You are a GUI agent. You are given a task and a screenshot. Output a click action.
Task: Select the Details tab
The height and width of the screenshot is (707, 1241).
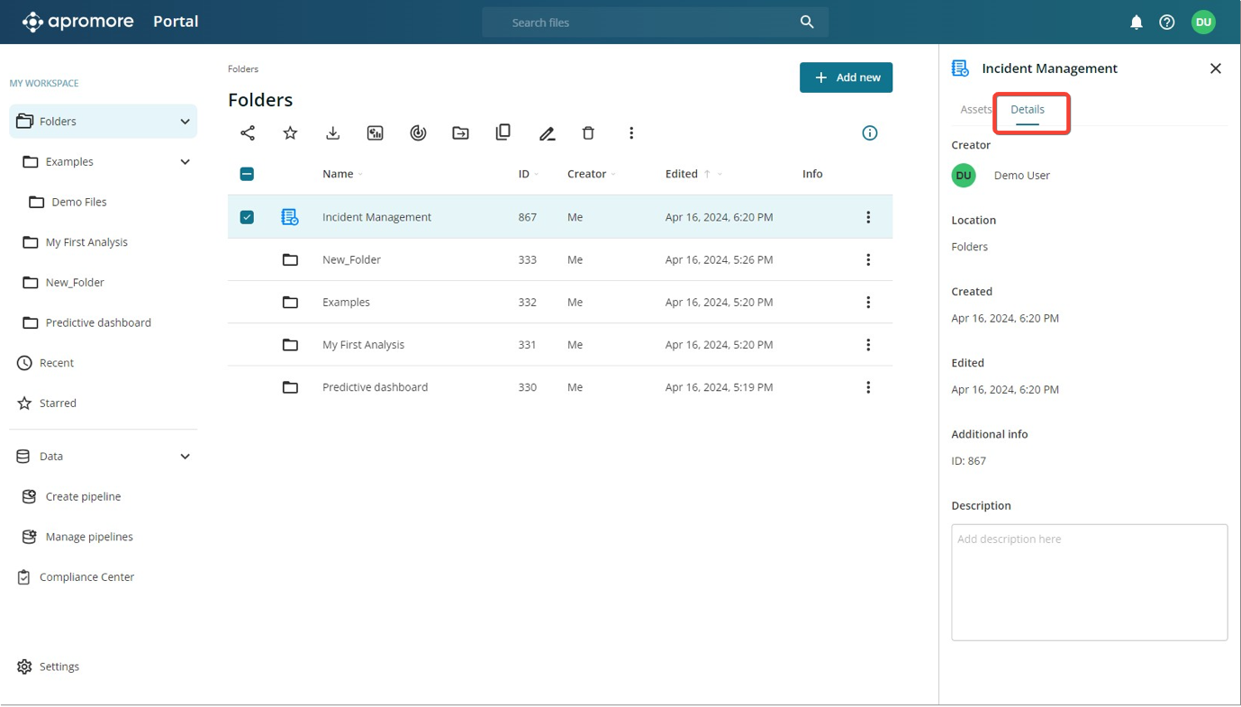tap(1027, 109)
